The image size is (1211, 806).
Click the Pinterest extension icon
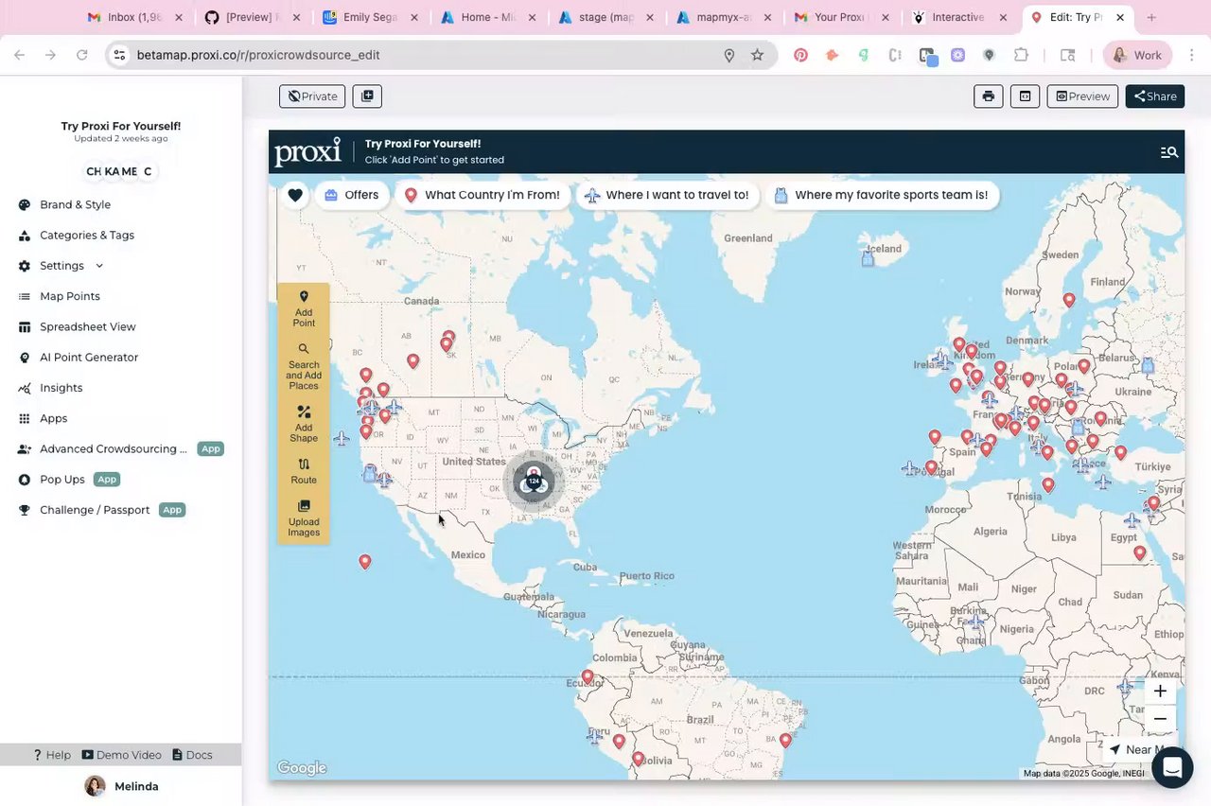pyautogui.click(x=800, y=55)
